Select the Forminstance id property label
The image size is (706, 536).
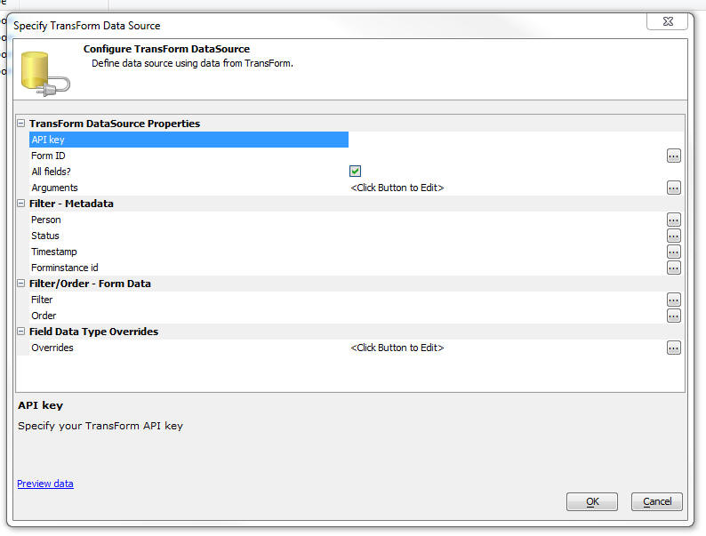coord(64,268)
